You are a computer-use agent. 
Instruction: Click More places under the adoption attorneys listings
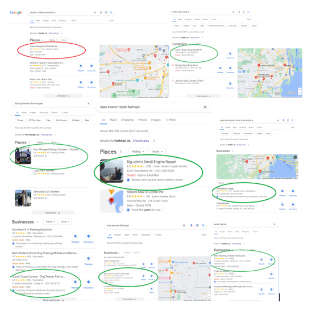[x=63, y=96]
